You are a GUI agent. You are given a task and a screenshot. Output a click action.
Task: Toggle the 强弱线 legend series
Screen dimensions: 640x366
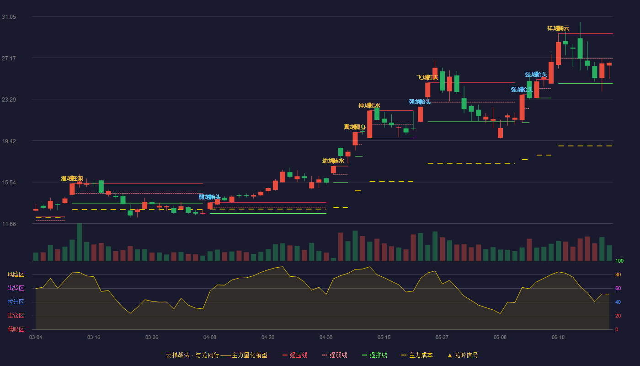point(335,355)
